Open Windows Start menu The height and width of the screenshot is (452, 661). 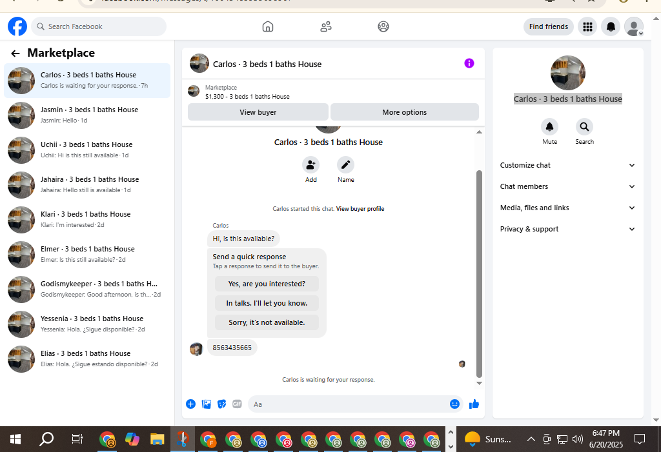15,439
